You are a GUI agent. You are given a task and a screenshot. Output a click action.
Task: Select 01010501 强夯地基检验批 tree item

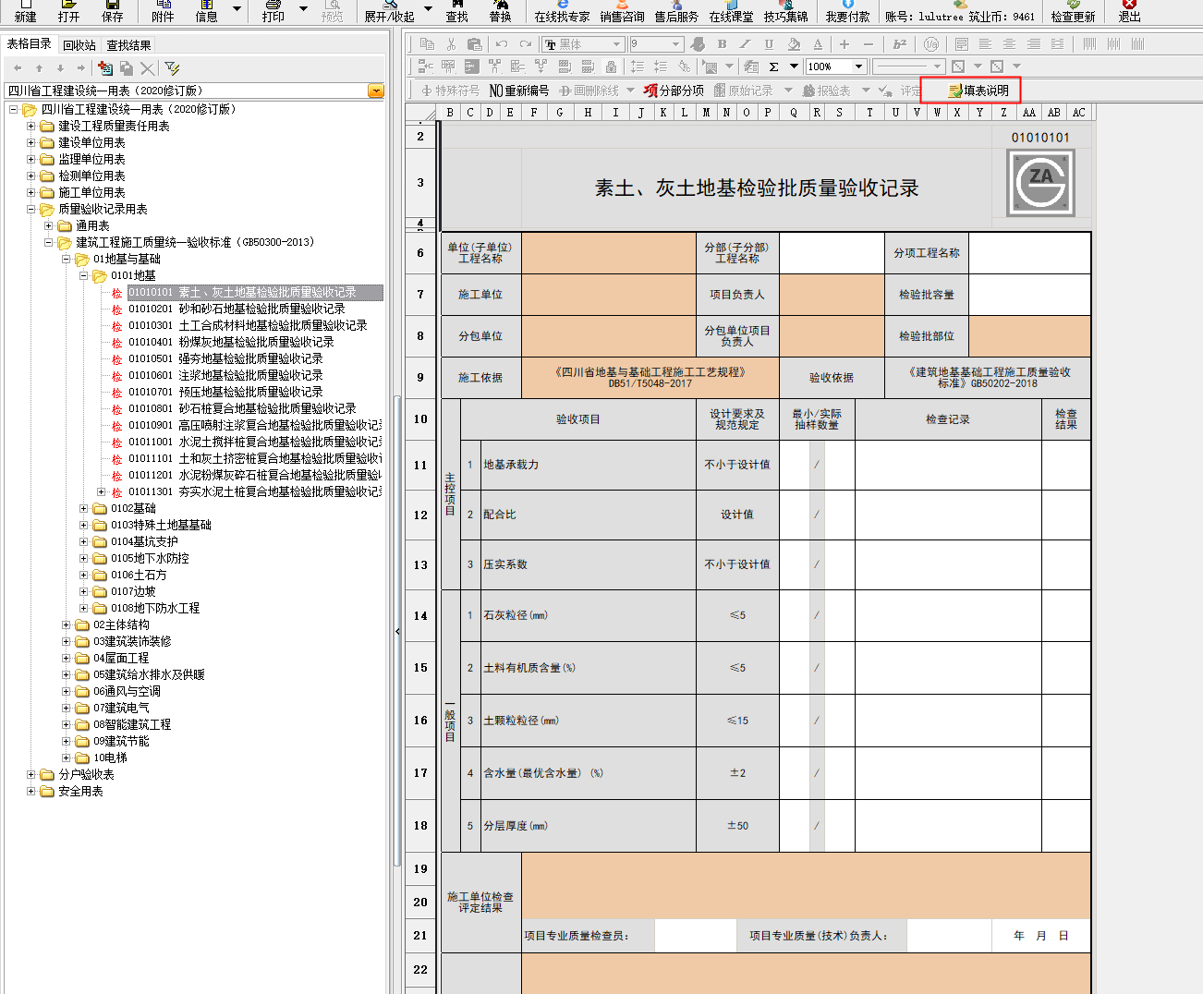(225, 358)
